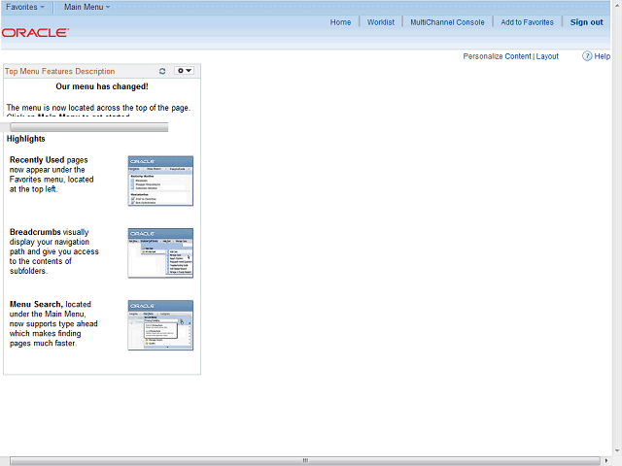Click the Help question mark icon

point(587,56)
